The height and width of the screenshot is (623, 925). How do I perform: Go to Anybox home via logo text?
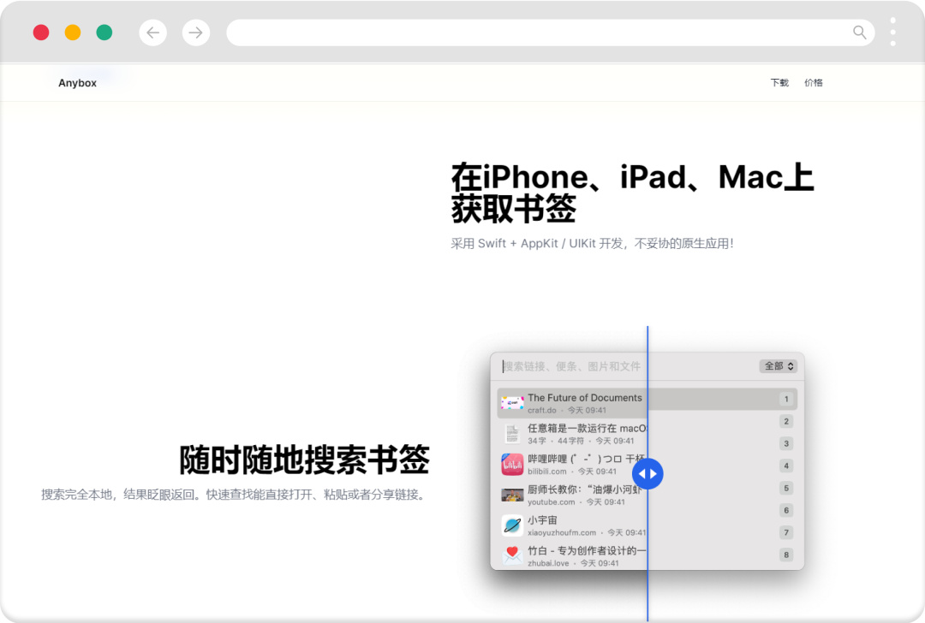tap(77, 83)
